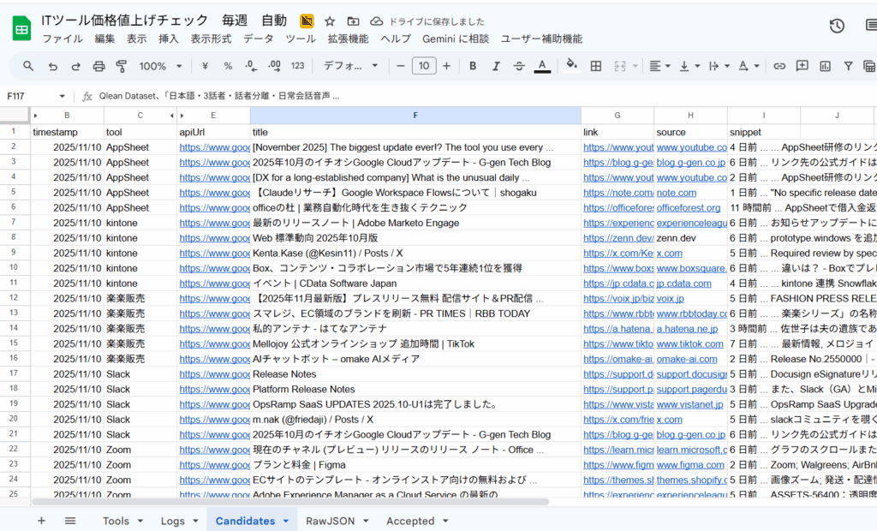Screen dimensions: 877x531
Task: Add a comment using the toolbar icon
Action: pyautogui.click(x=801, y=66)
